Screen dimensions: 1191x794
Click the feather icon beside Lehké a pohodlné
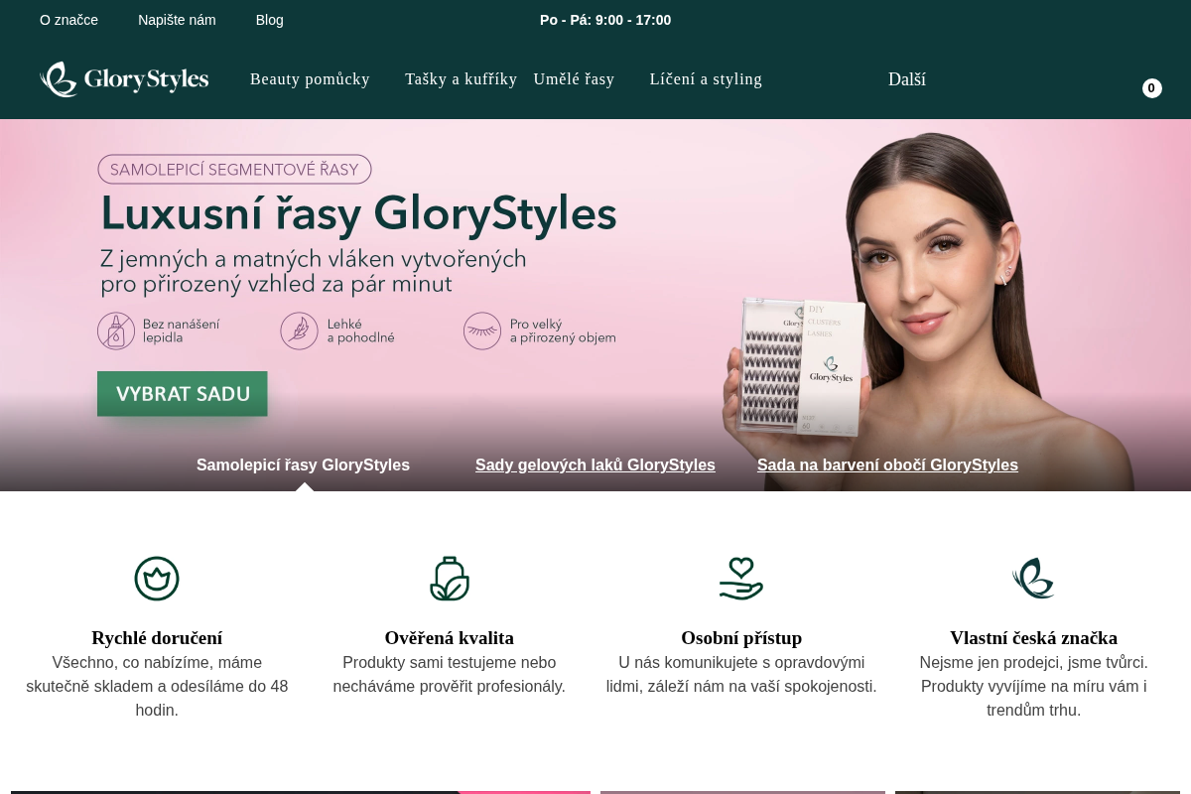299,331
